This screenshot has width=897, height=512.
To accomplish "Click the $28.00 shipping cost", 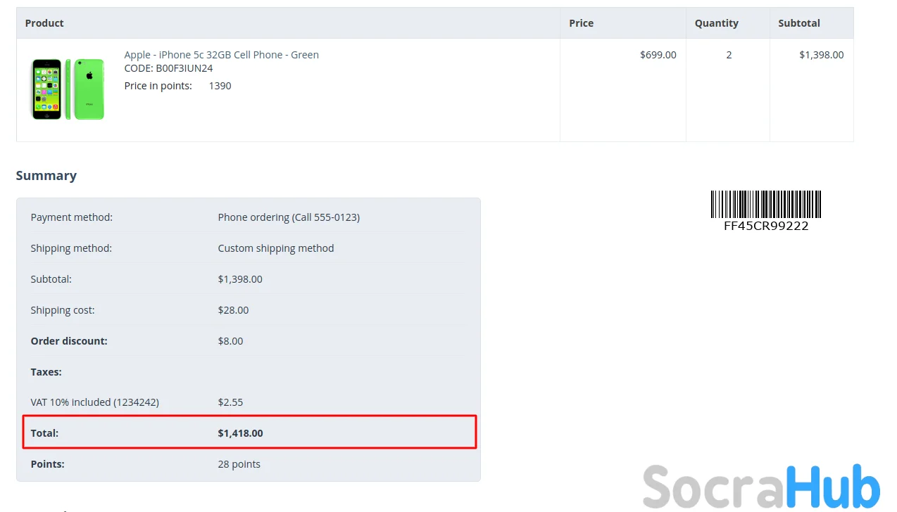I will point(233,310).
